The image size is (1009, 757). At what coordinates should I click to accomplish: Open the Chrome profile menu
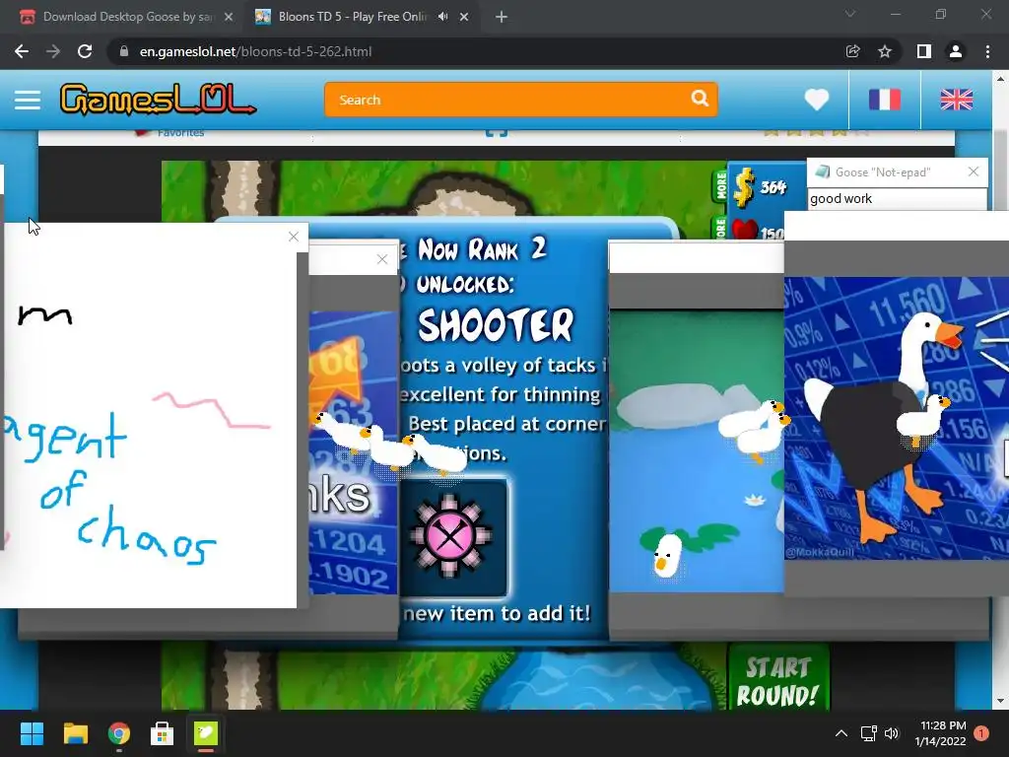tap(956, 51)
